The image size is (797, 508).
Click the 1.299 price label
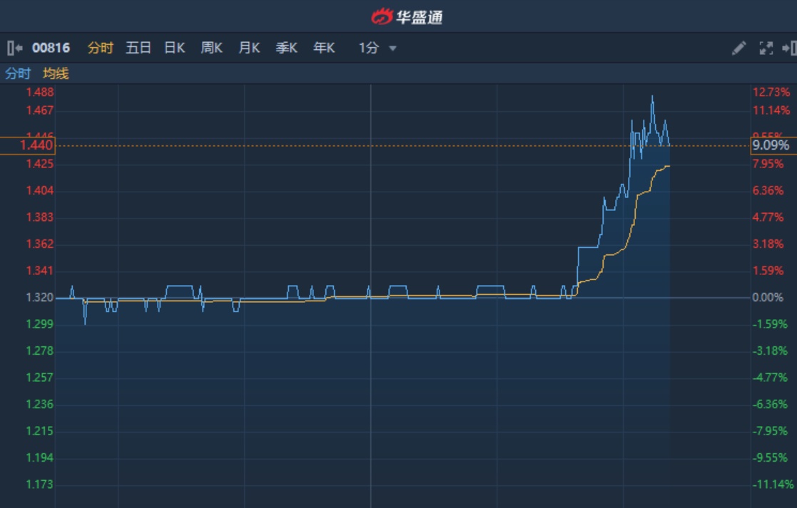tap(40, 324)
